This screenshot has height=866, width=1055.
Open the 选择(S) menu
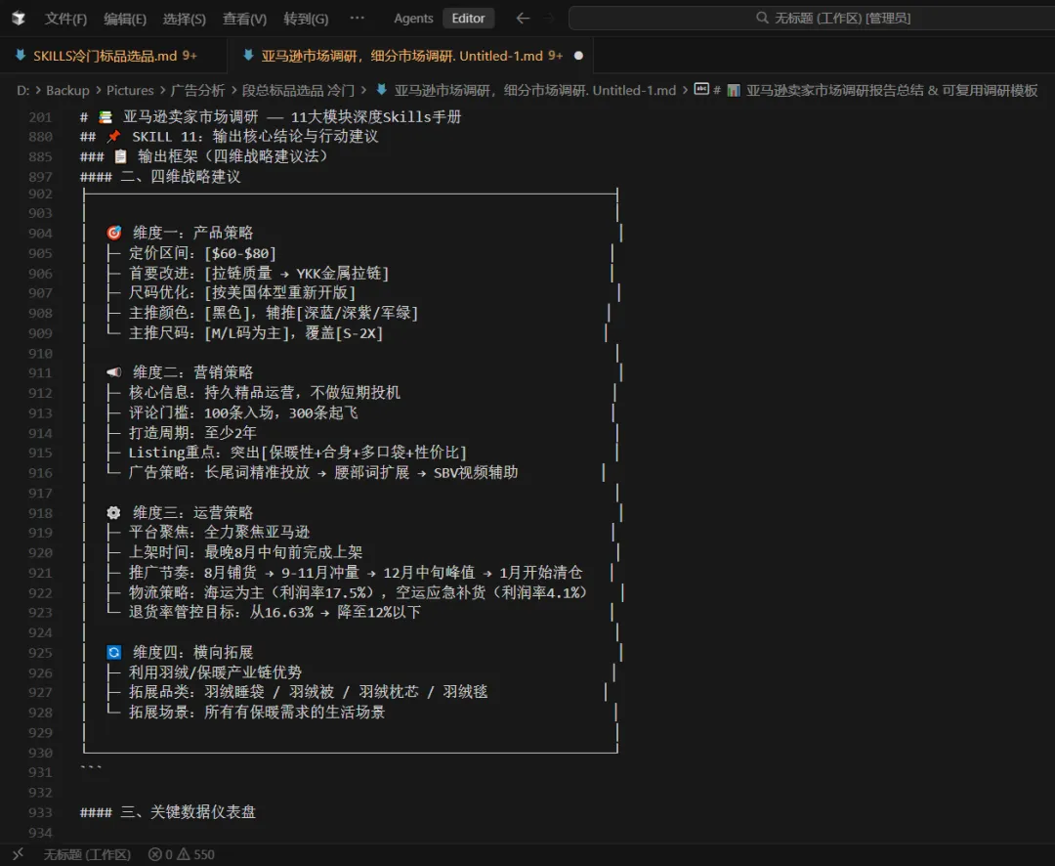coord(185,19)
